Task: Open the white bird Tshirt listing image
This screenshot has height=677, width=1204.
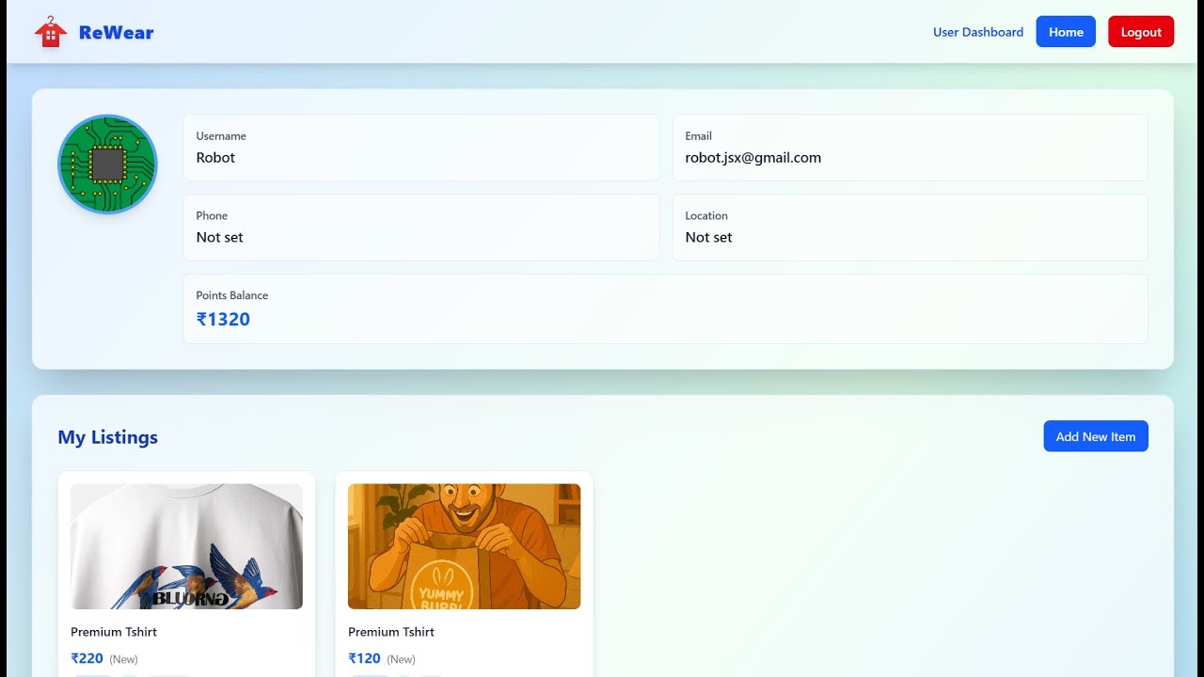Action: pyautogui.click(x=186, y=546)
